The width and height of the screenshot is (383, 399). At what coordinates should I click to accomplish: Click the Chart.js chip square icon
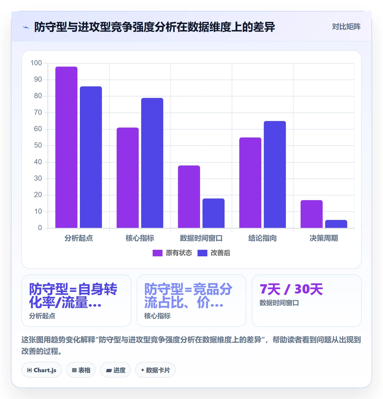tap(30, 370)
